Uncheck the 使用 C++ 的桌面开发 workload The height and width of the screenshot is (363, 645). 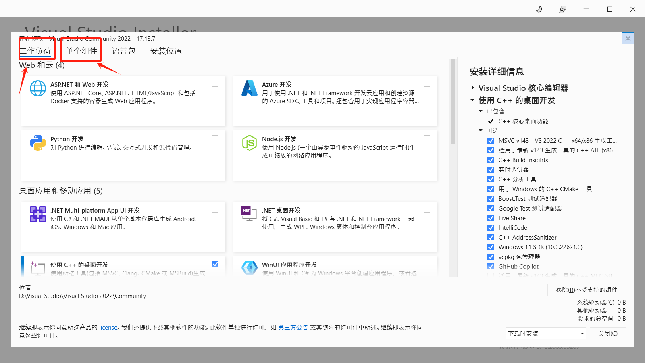point(215,264)
